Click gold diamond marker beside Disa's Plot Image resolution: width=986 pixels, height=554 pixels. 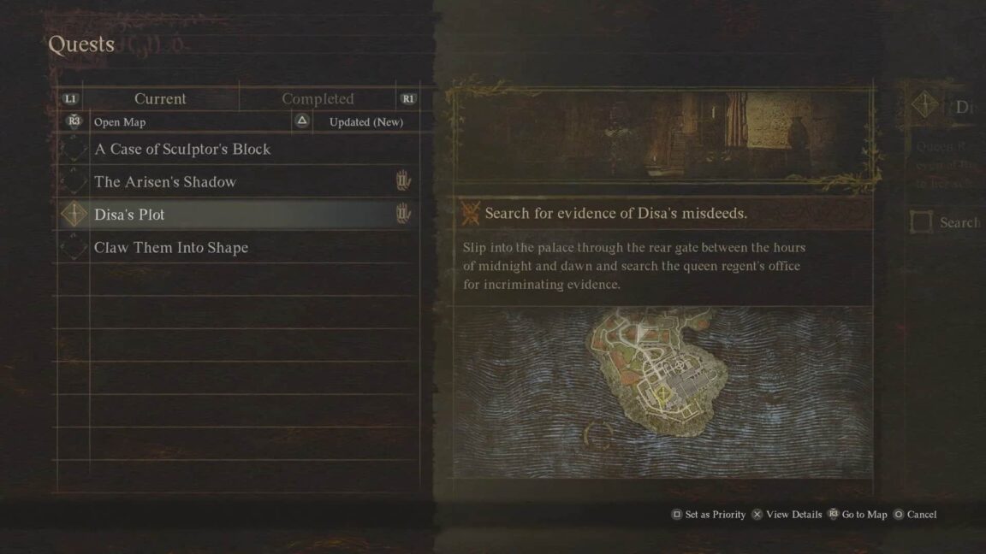(x=74, y=215)
